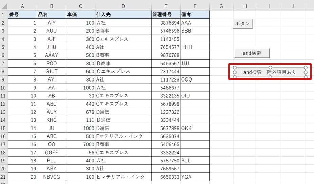Select management number 1143455
The width and height of the screenshot is (314, 184).
[166, 39]
